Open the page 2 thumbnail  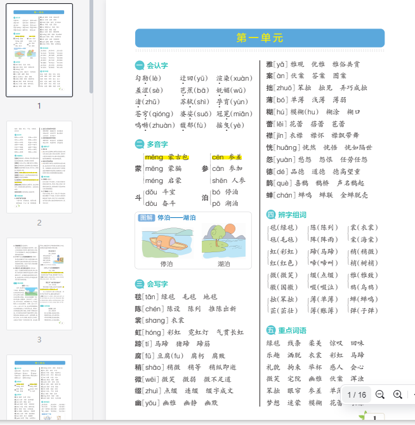click(x=39, y=167)
